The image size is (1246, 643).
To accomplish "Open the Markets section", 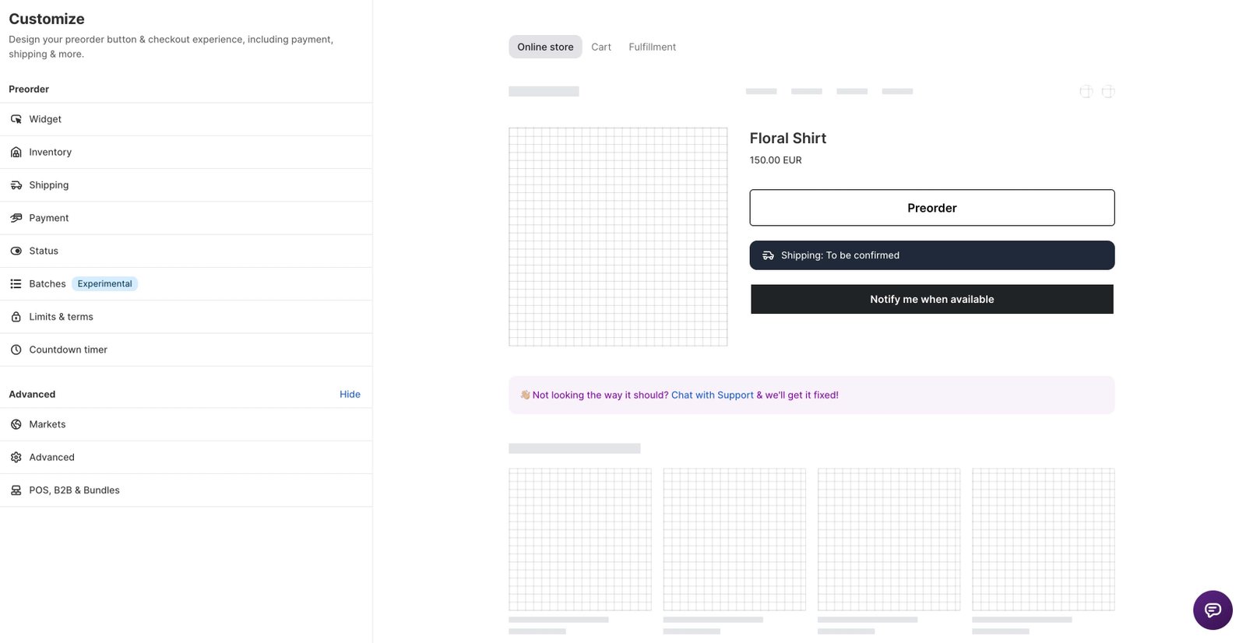I will click(x=186, y=424).
